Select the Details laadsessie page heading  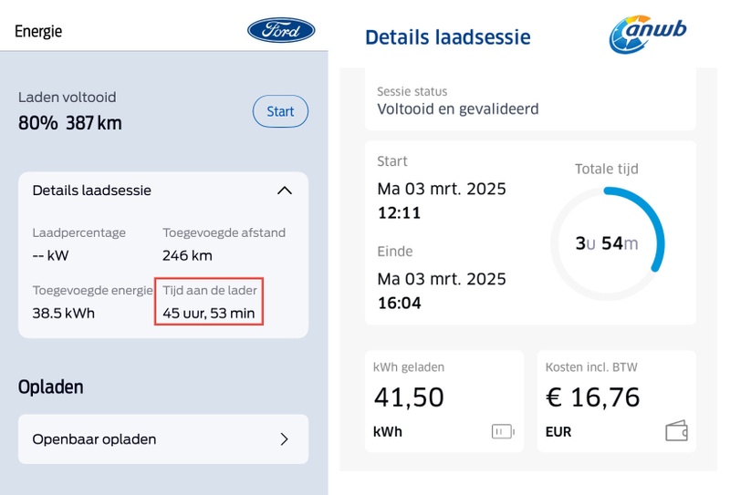[x=447, y=37]
